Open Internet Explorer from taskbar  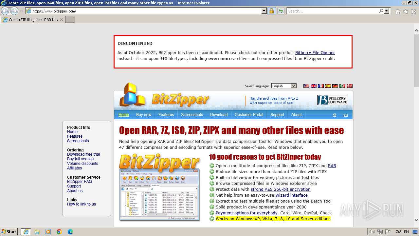click(26, 232)
